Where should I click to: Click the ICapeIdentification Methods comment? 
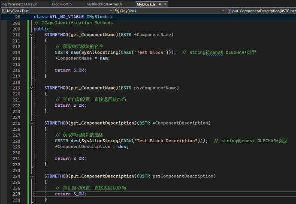pos(73,23)
